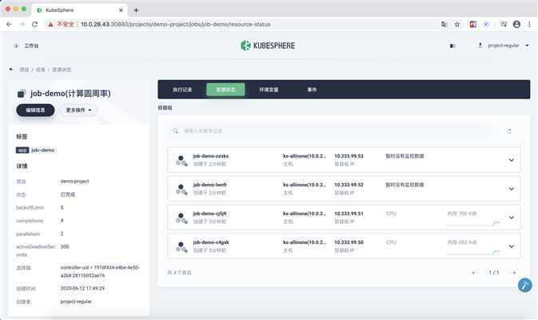The image size is (538, 320).
Task: Click the pod icon for job-demo-ozxkx
Action: tap(181, 160)
